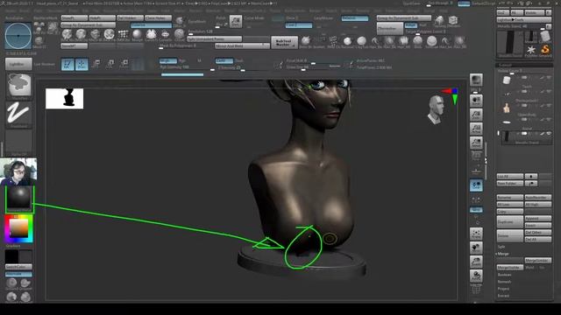Click the AAHalf icon

click(476, 143)
